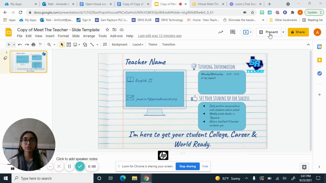The width and height of the screenshot is (326, 183).
Task: Click the Explore button at bottom right
Action: coord(304,167)
